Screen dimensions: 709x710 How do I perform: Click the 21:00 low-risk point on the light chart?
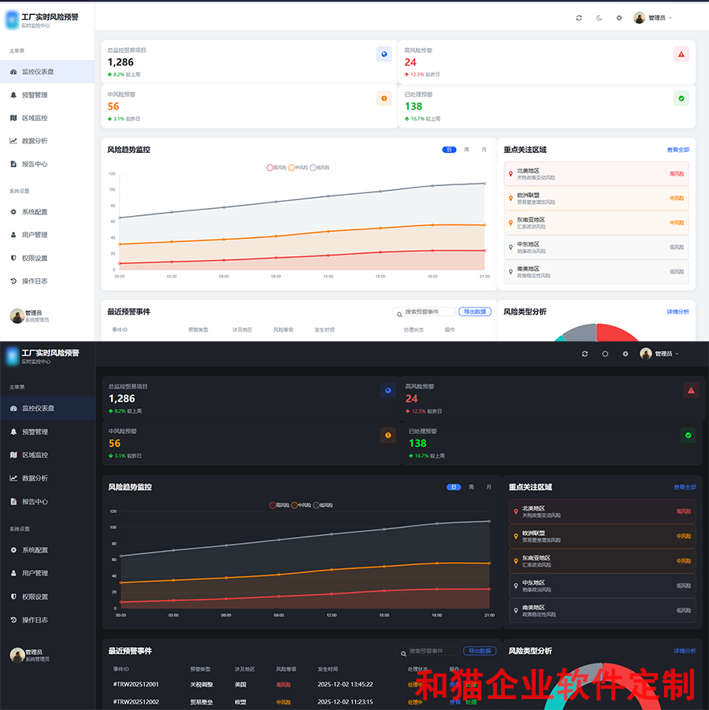pyautogui.click(x=484, y=184)
